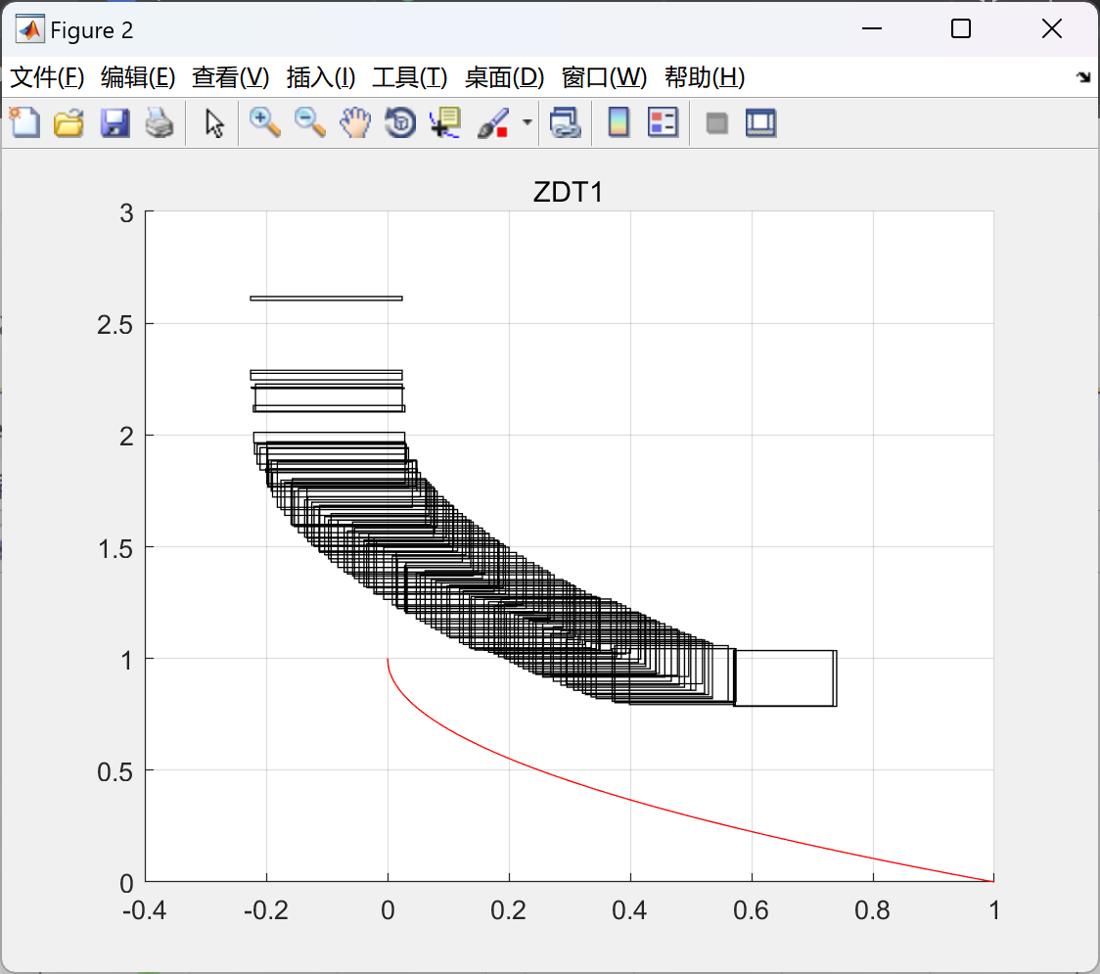Click the y-axis tick label 2.5
This screenshot has width=1100, height=974.
pos(115,325)
